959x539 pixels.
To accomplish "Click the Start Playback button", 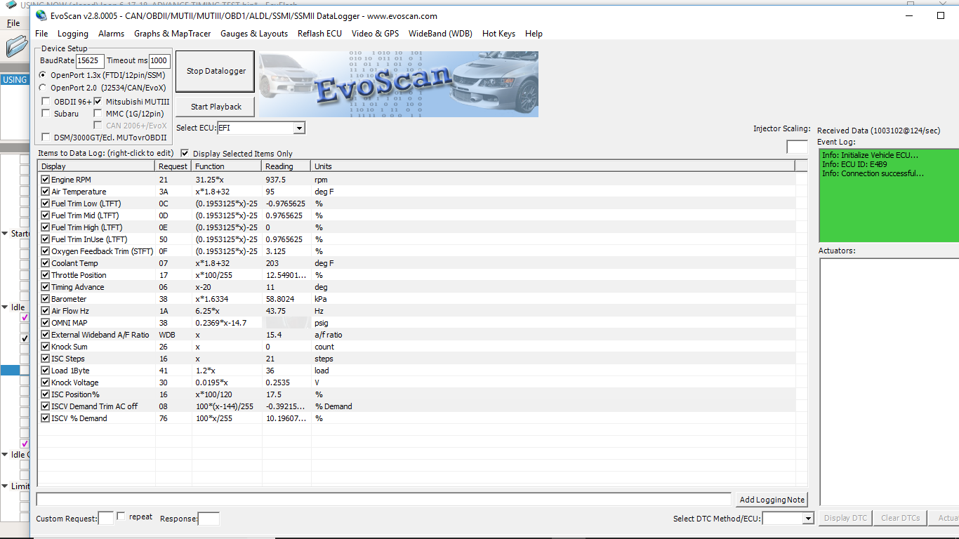I will [x=216, y=107].
